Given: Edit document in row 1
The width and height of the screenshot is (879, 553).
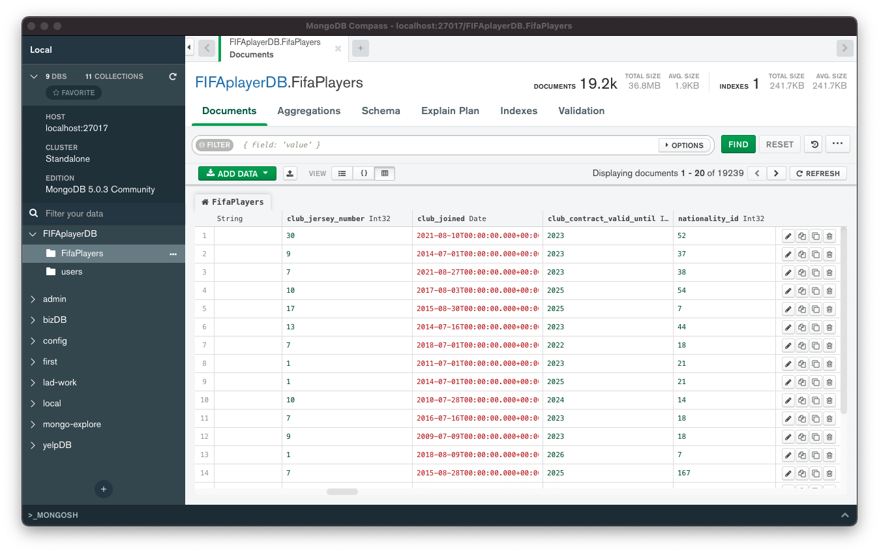Looking at the screenshot, I should [788, 236].
